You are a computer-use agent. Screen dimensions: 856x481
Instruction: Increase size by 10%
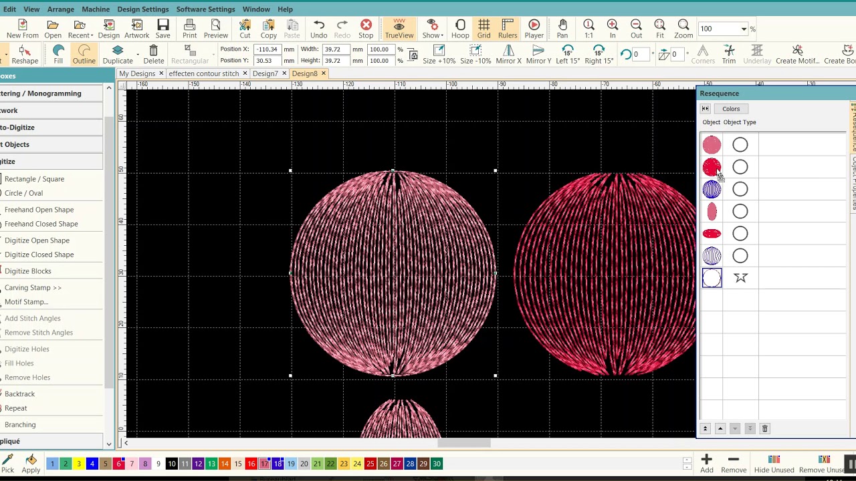(439, 55)
